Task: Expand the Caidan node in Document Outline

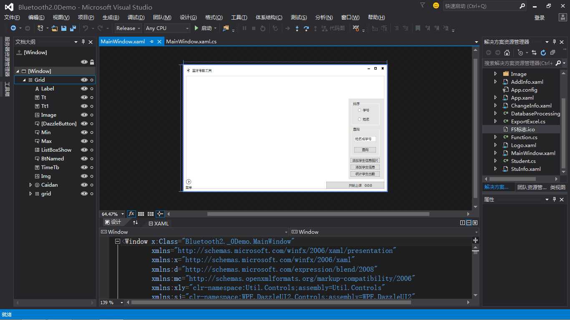Action: click(x=30, y=185)
